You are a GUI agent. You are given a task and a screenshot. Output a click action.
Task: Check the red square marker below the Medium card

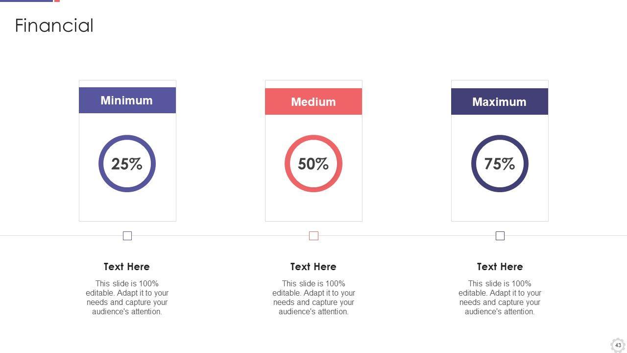(314, 236)
